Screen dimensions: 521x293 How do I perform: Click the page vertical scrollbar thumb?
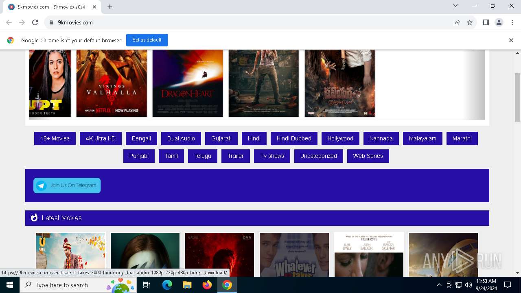pyautogui.click(x=517, y=97)
